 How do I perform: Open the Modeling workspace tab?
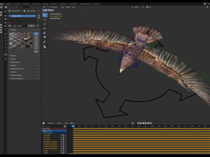click(9, 4)
